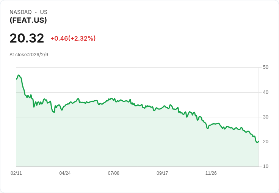
Task: Click the final endpoint of the price line
Action: click(x=259, y=142)
